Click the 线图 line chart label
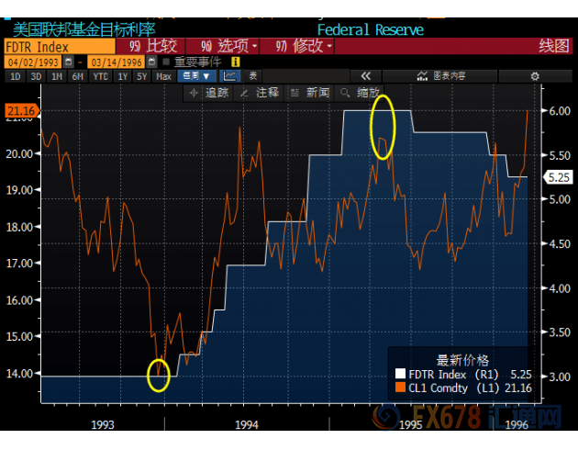This screenshot has width=578, height=450. click(x=553, y=47)
